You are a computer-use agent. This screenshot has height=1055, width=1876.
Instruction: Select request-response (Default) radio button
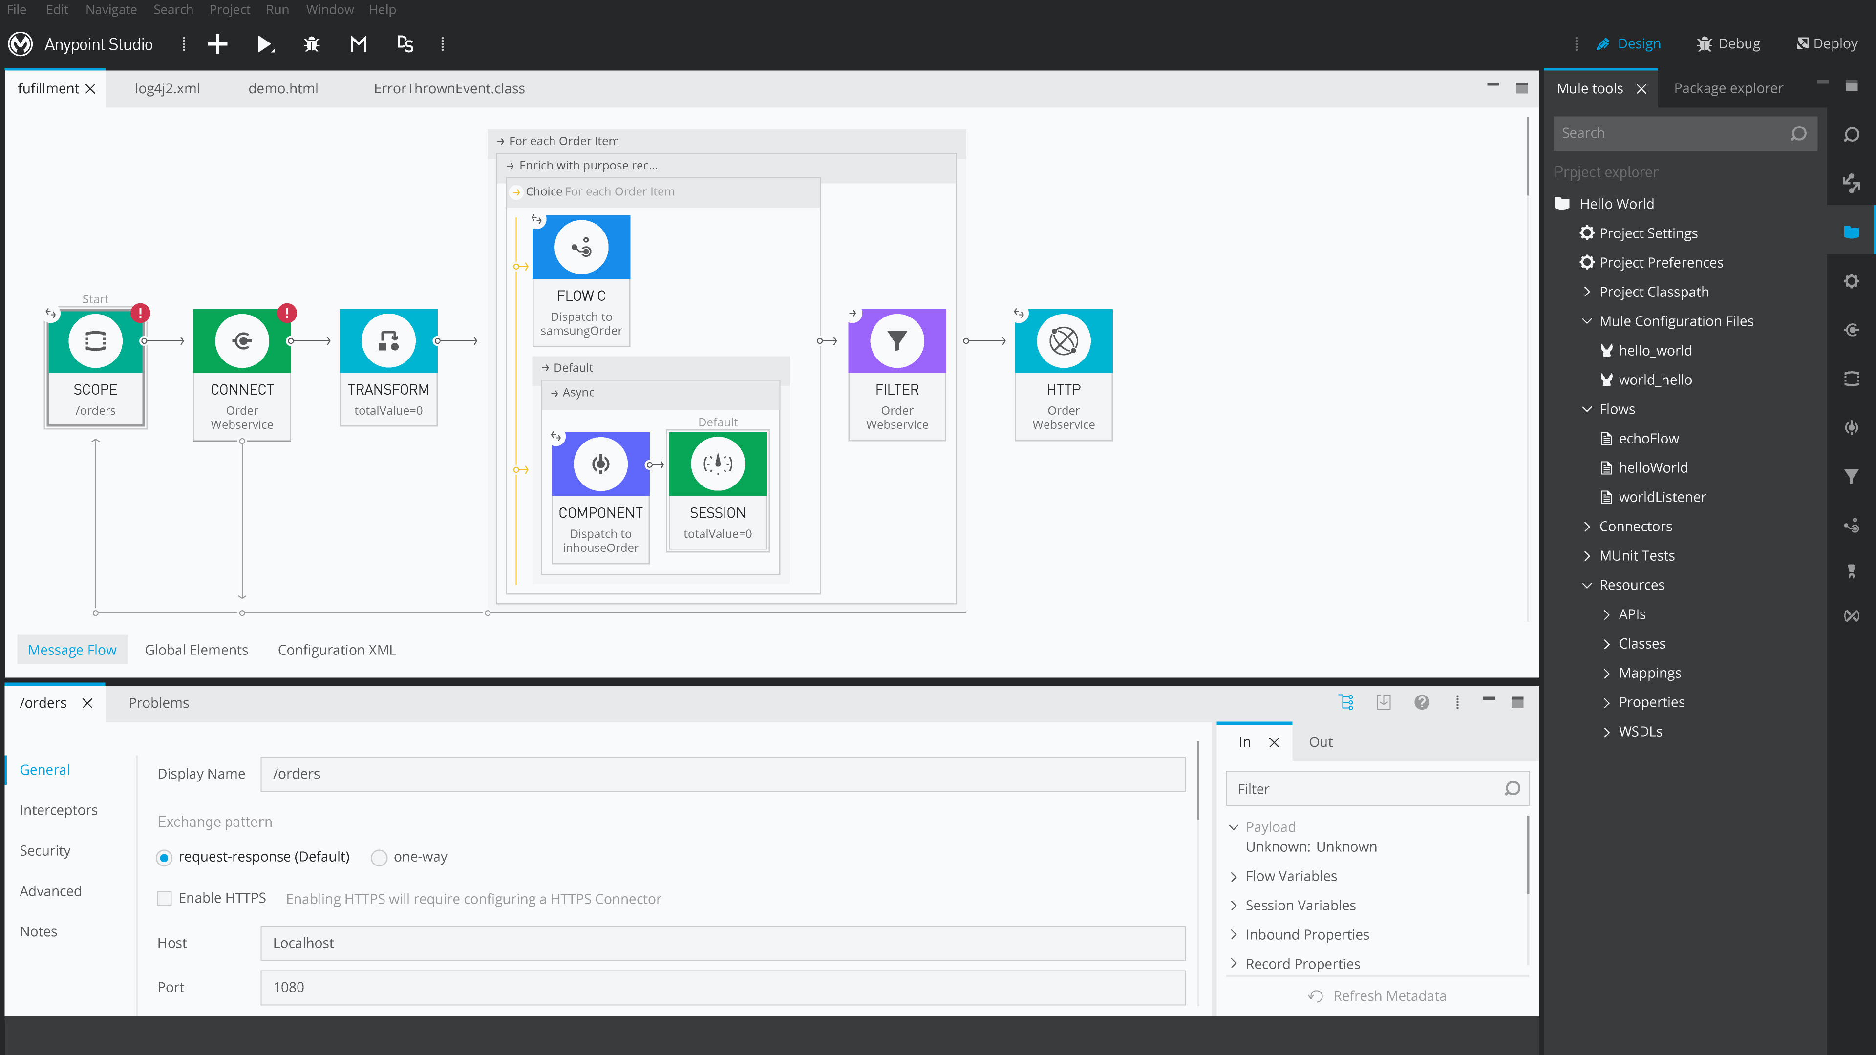pos(164,858)
